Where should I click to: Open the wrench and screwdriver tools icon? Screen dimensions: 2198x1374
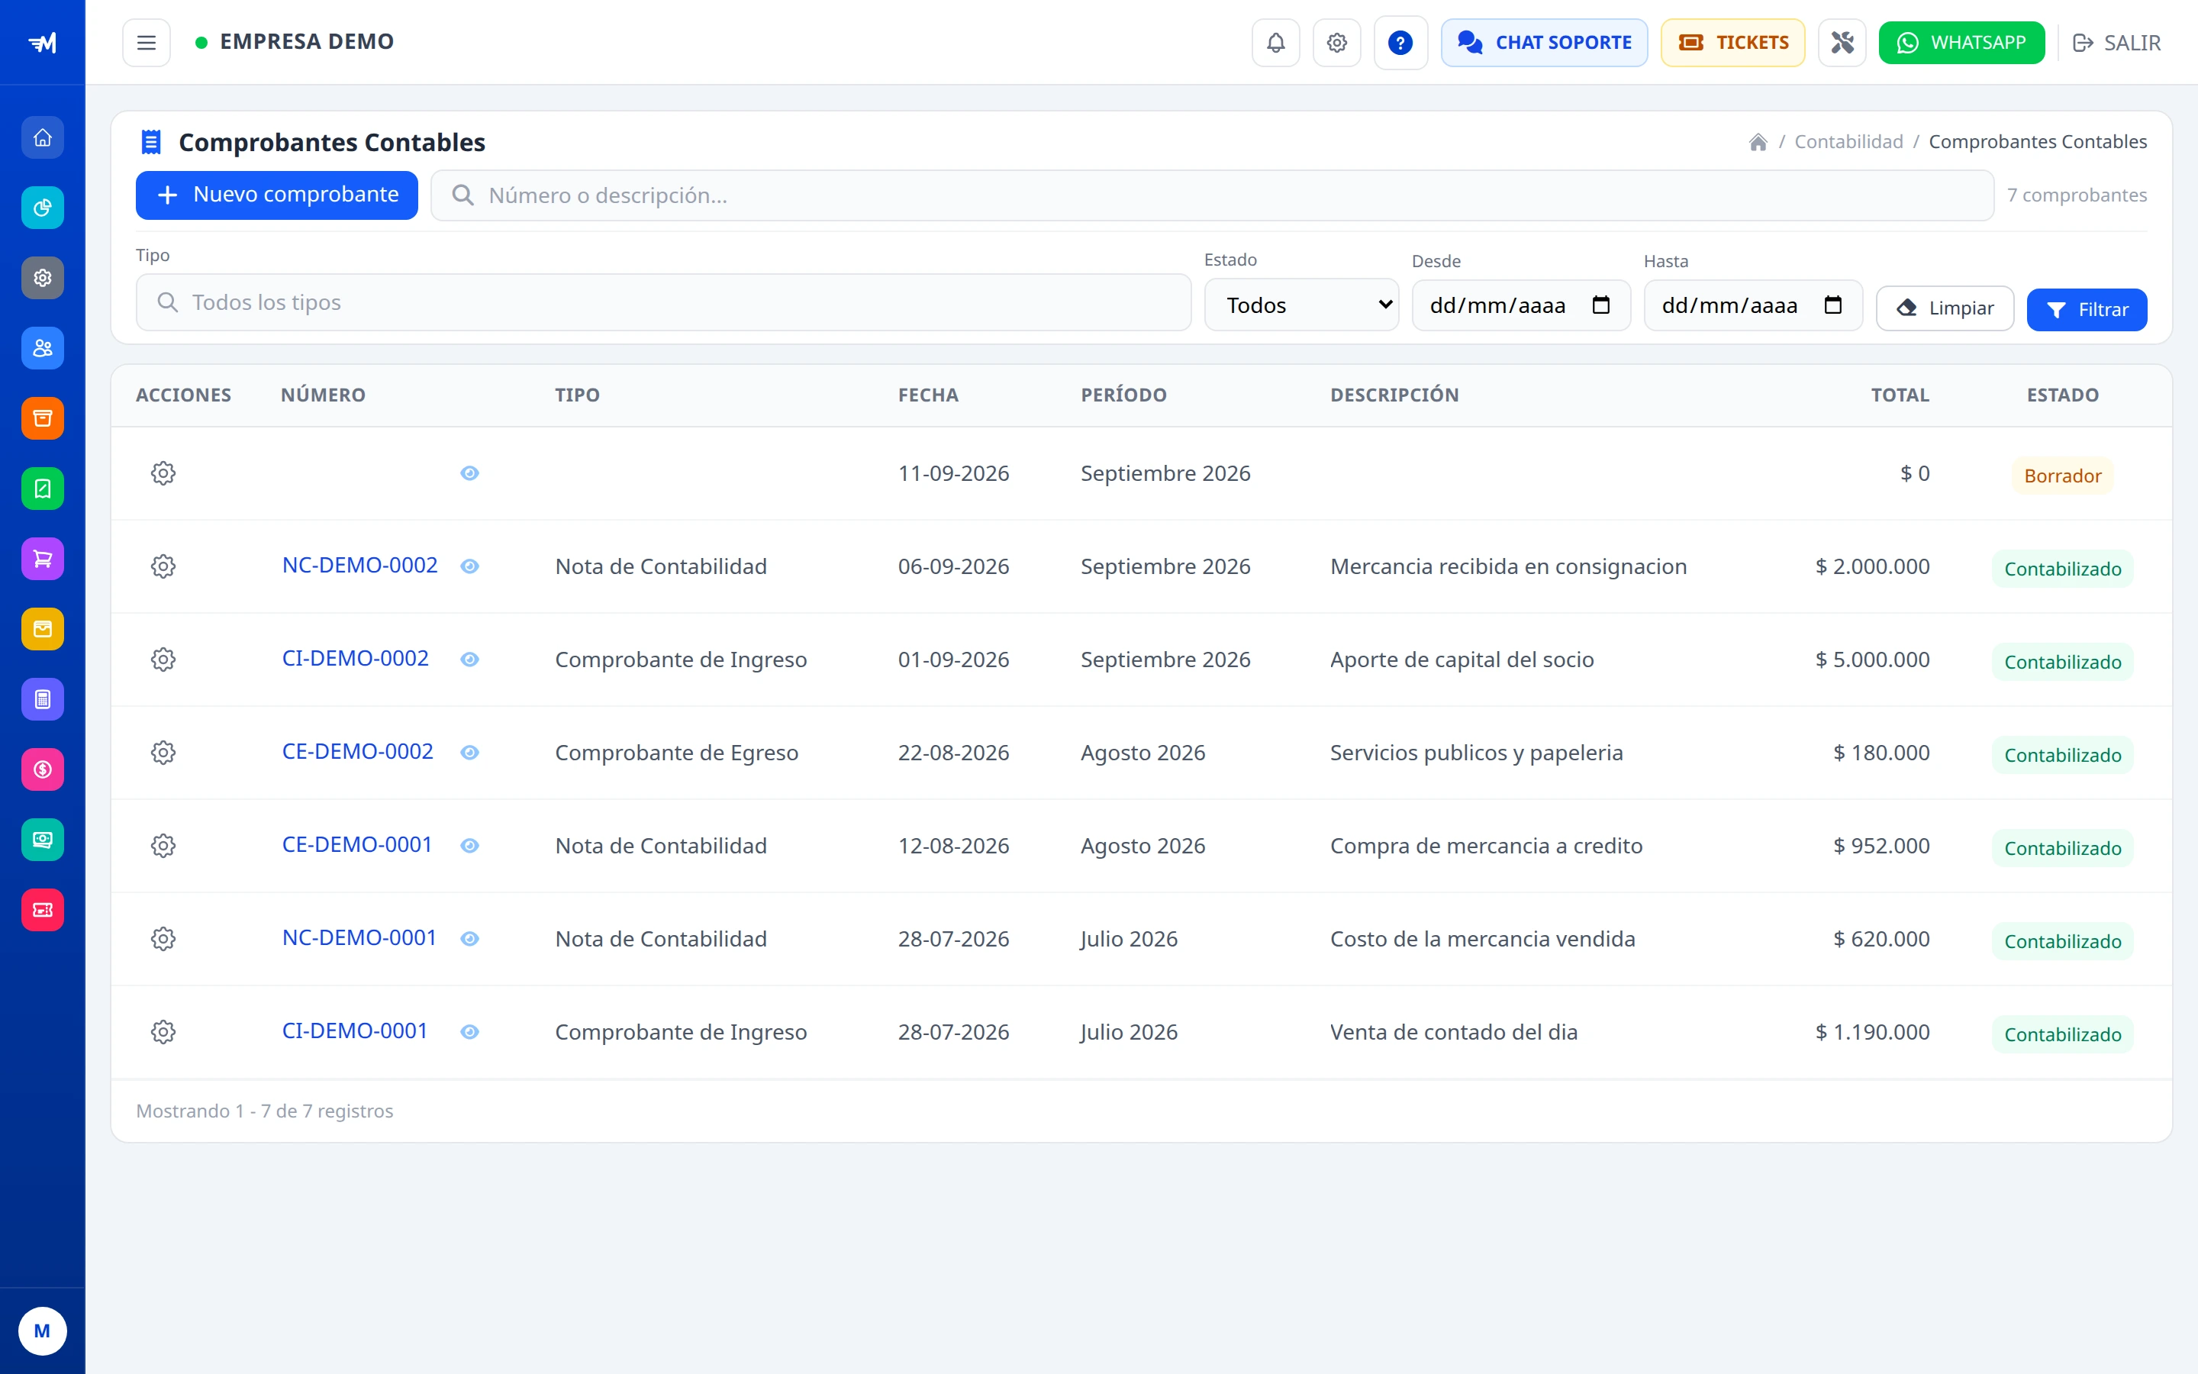click(x=1842, y=43)
